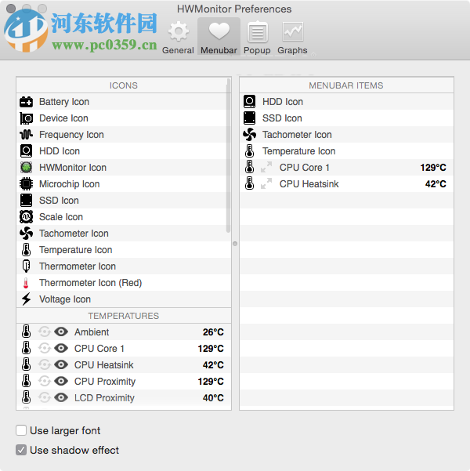
Task: Enable the Use larger font checkbox
Action: 21,430
